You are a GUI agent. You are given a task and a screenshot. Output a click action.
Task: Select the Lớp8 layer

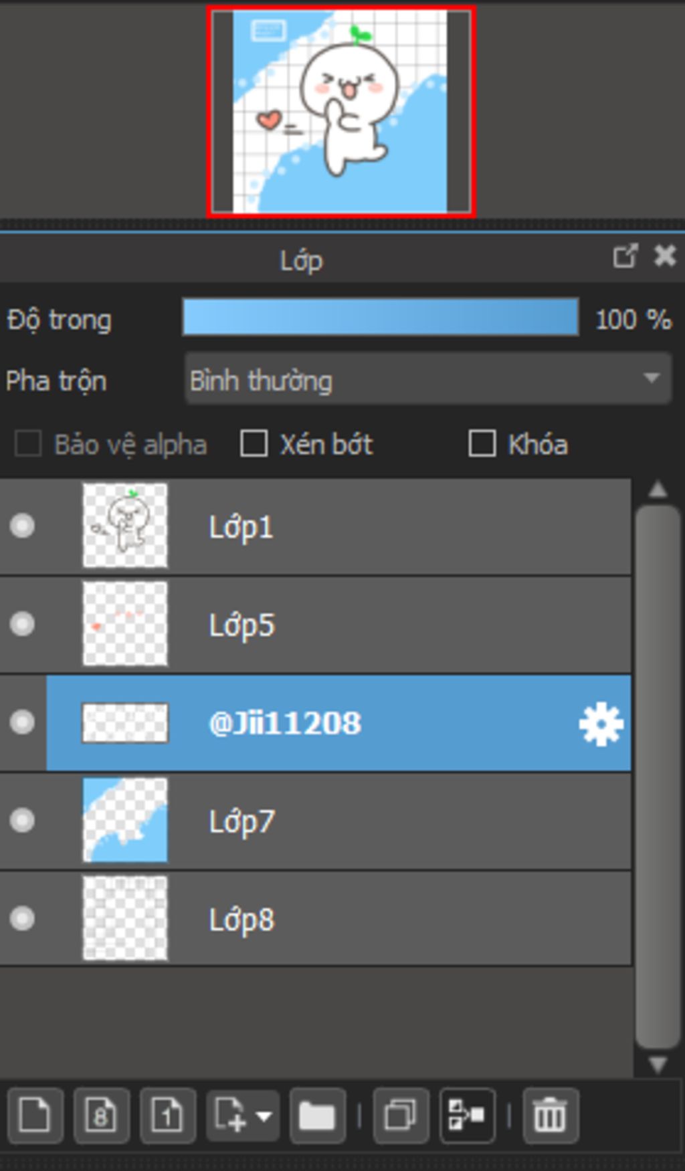(x=316, y=919)
